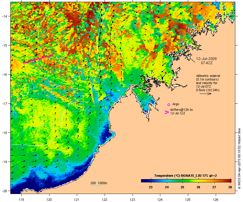Image resolution: width=243 pixels, height=202 pixels.
Task: Click the longitude axis label 125
Action: [x=188, y=200]
